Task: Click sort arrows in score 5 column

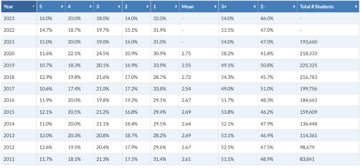Action: coord(62,7)
